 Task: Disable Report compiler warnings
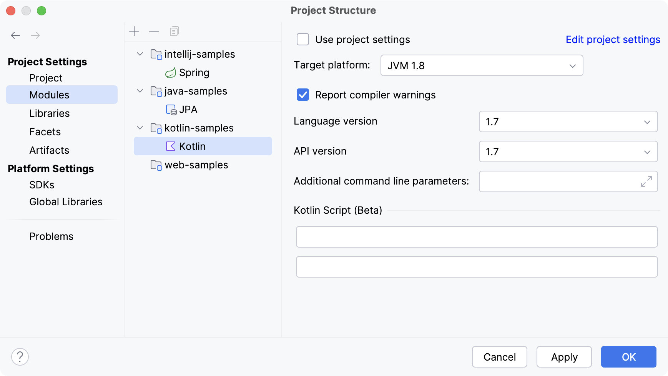click(303, 95)
